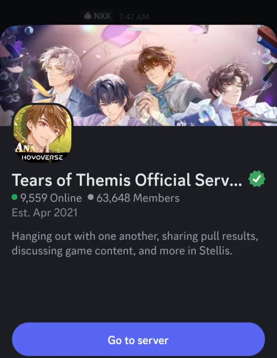This screenshot has width=277, height=358.
Task: Click the NXX channel icon at top
Action: (x=88, y=16)
